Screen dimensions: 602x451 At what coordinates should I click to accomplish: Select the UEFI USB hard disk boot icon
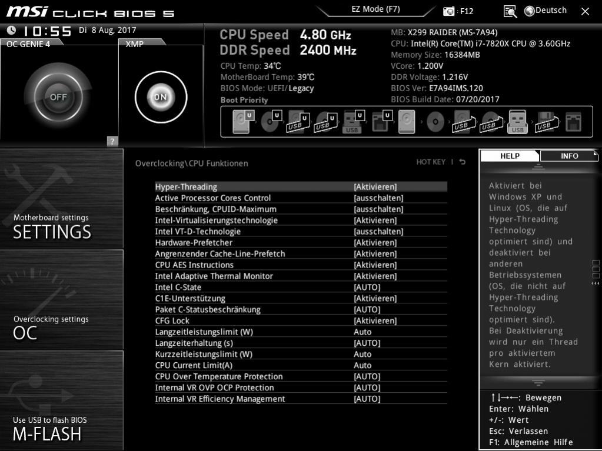pyautogui.click(x=298, y=122)
